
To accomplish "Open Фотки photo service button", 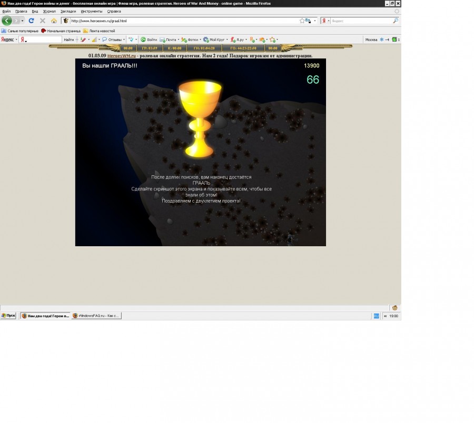I will pos(190,39).
